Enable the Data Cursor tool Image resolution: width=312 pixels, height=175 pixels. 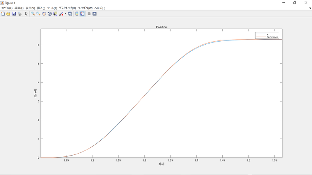click(x=55, y=14)
